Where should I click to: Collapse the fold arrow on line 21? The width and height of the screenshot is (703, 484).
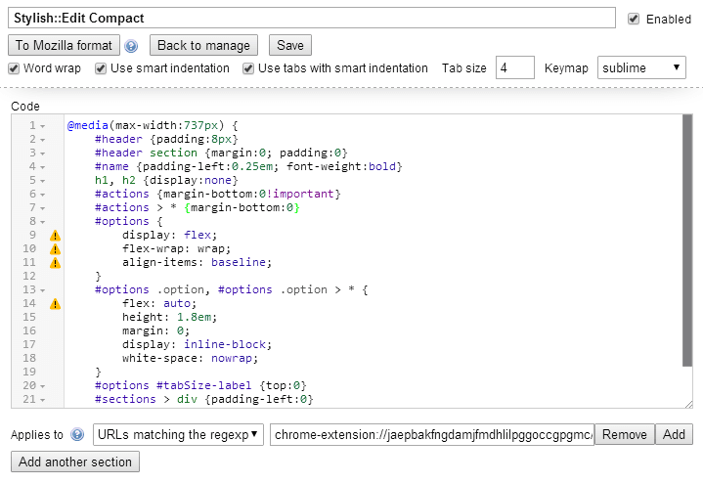[x=43, y=400]
